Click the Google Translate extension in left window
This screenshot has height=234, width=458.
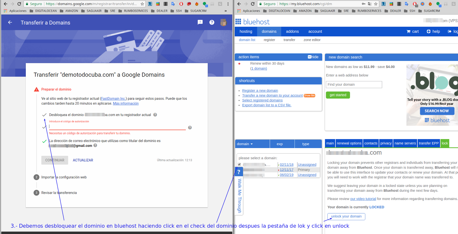(173, 4)
